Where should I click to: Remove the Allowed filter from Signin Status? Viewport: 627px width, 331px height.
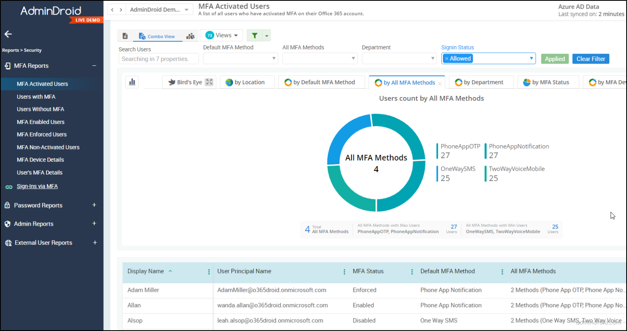(x=447, y=58)
